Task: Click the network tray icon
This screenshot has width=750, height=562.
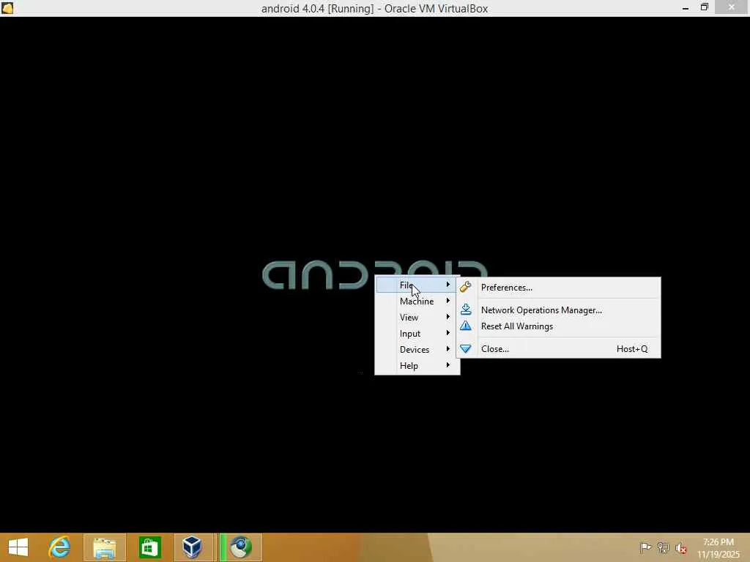Action: [x=663, y=547]
